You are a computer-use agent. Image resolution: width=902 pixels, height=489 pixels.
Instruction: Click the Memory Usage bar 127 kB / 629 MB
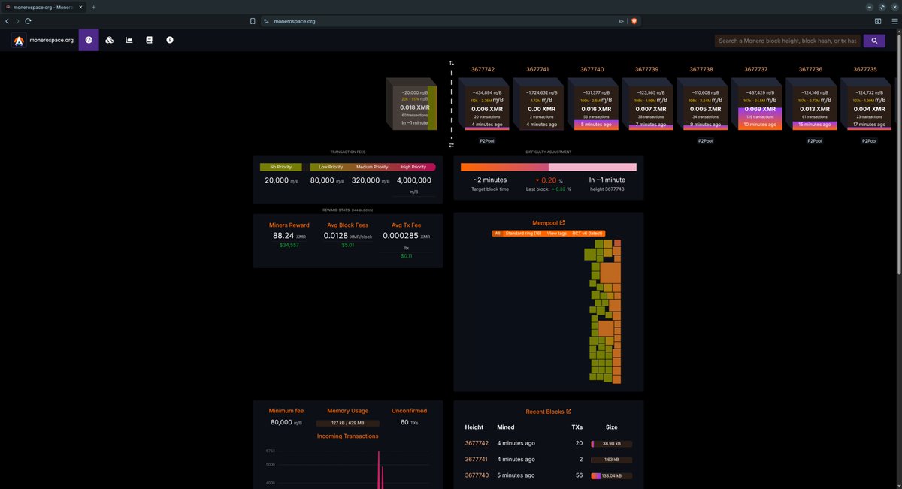point(348,423)
